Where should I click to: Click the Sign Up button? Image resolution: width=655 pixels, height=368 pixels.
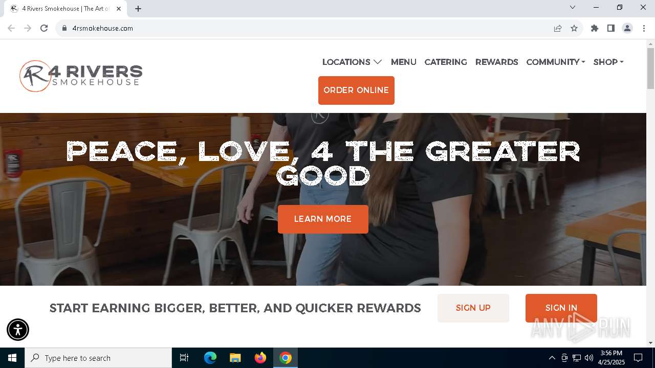[x=473, y=308]
